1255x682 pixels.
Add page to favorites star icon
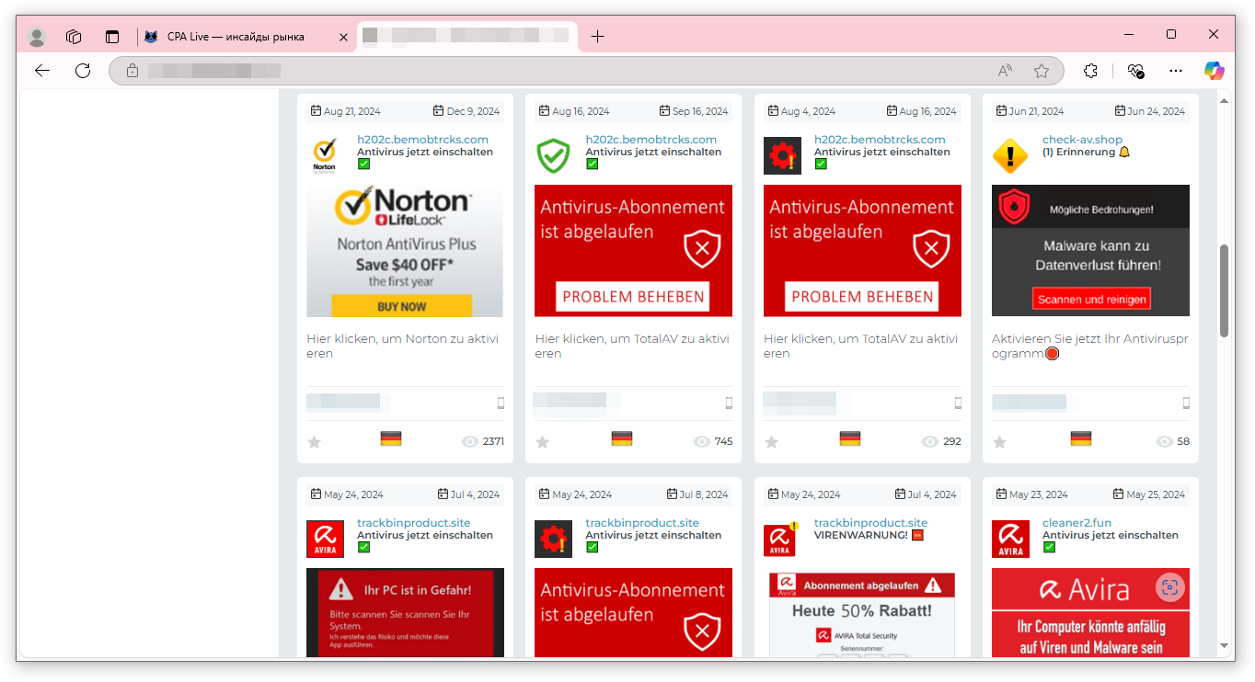[1042, 71]
